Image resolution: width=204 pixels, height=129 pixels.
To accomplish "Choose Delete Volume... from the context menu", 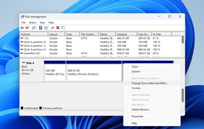I will pos(152,110).
